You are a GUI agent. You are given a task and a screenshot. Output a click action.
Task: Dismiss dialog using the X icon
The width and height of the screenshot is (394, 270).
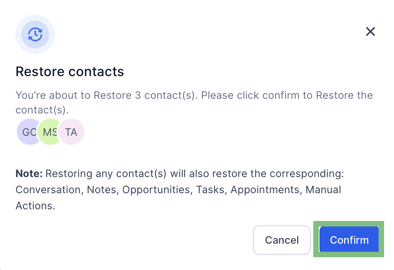(371, 31)
